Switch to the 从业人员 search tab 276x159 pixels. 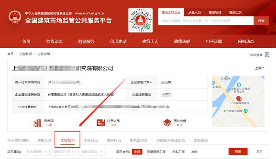[194, 12]
